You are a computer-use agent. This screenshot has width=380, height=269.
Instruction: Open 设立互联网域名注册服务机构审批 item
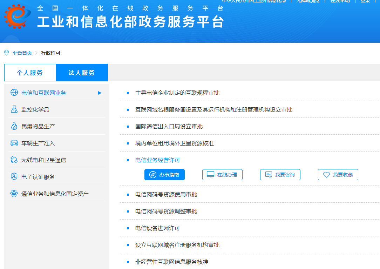click(177, 245)
